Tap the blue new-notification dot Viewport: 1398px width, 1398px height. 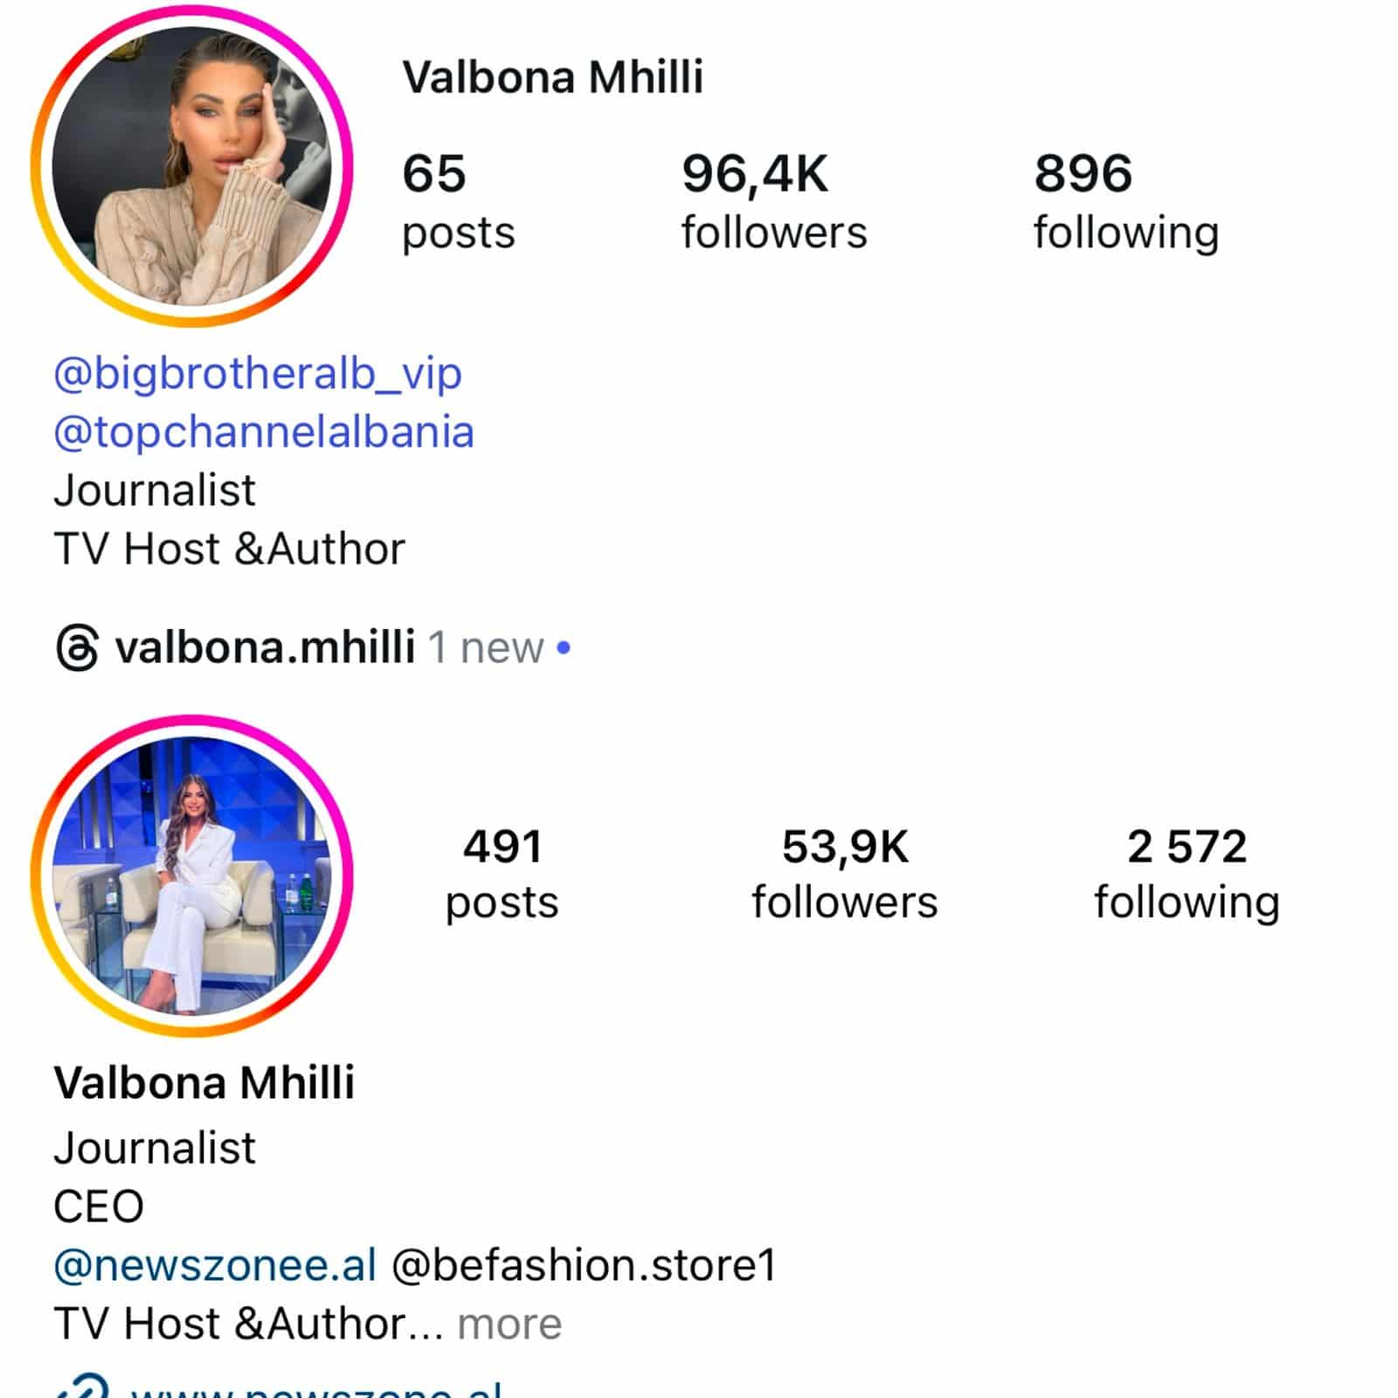tap(564, 648)
